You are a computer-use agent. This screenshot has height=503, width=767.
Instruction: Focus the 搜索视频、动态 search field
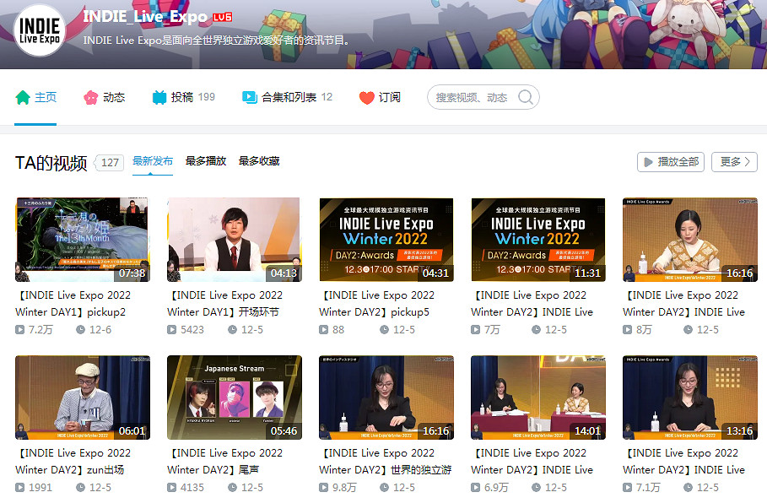click(473, 97)
